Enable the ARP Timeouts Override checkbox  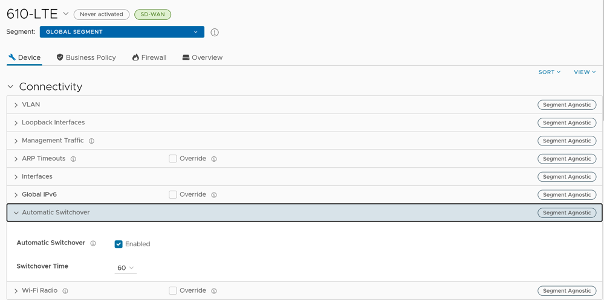click(173, 159)
